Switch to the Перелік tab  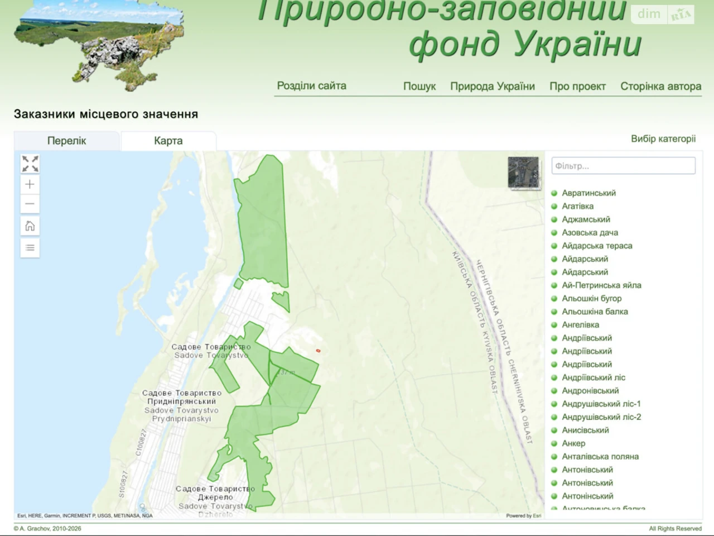click(x=66, y=141)
